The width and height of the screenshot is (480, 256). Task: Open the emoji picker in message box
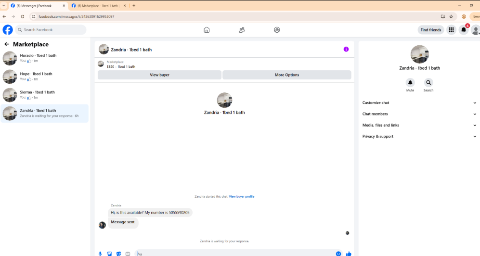[338, 254]
